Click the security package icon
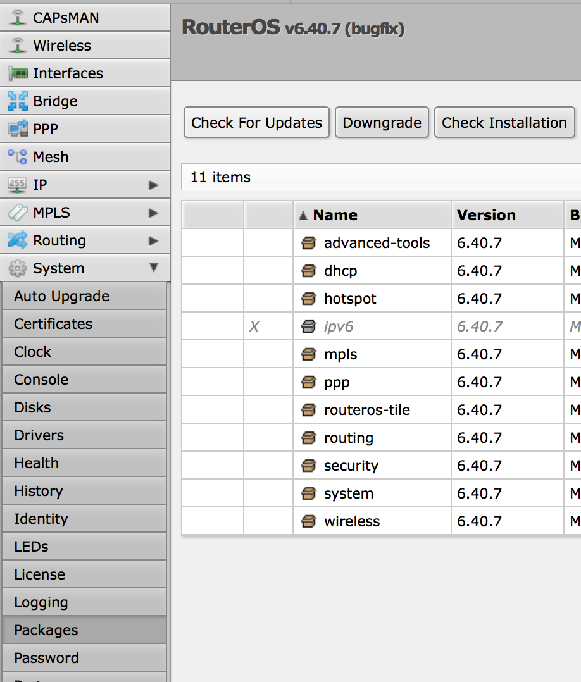 [309, 466]
